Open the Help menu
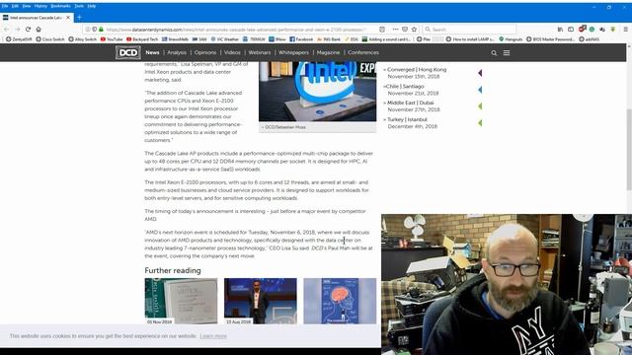This screenshot has height=355, width=632. click(x=92, y=6)
